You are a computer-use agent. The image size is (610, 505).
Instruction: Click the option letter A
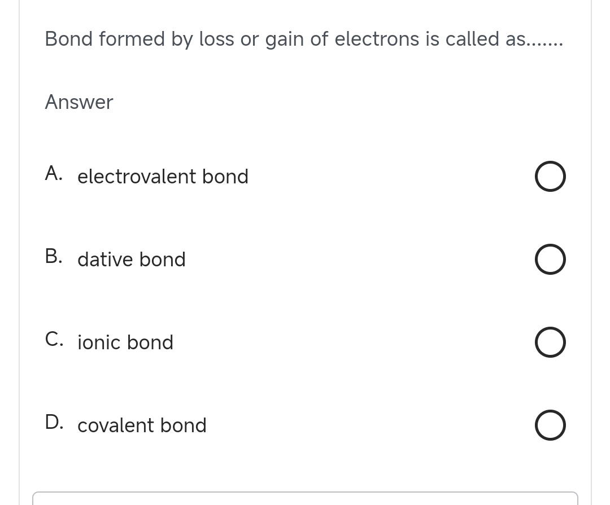[53, 173]
